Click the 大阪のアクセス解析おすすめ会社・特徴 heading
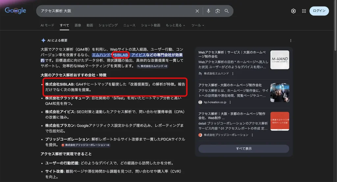337x182 pixels. point(73,75)
